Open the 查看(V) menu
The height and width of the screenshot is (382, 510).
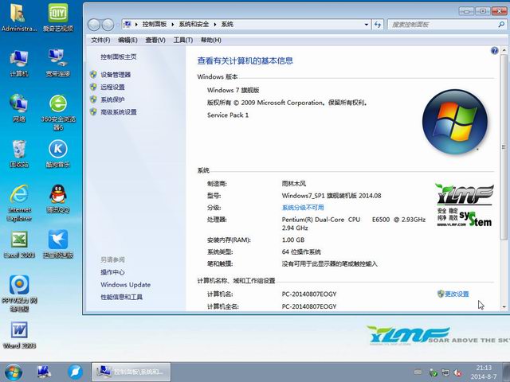click(155, 40)
